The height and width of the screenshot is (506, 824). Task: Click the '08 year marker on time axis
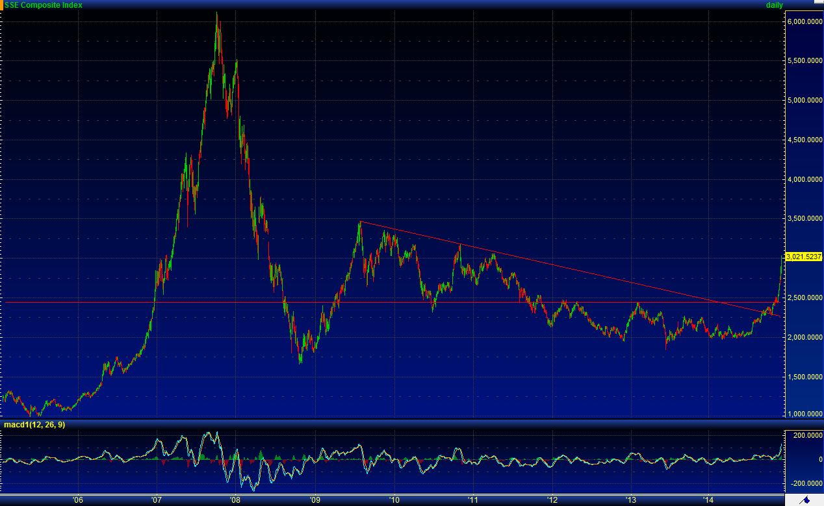tap(235, 500)
